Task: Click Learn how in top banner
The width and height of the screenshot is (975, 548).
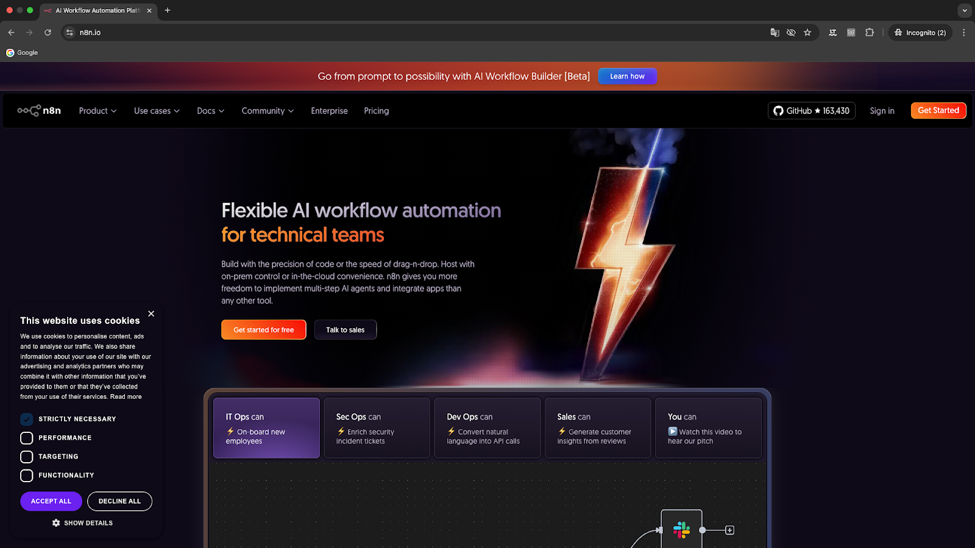Action: pos(627,76)
